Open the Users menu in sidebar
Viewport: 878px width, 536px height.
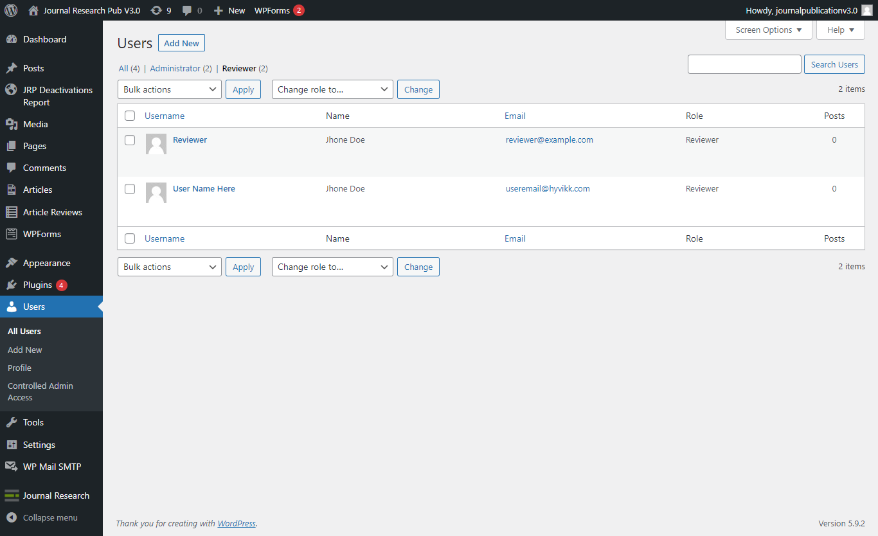coord(51,307)
